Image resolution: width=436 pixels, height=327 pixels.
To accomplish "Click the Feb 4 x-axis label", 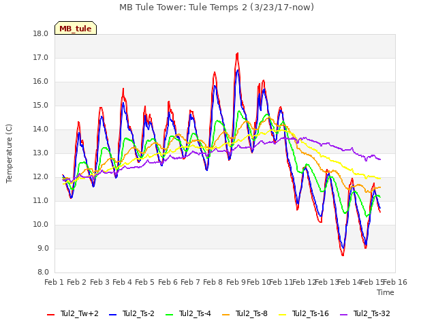I will (x=122, y=283).
